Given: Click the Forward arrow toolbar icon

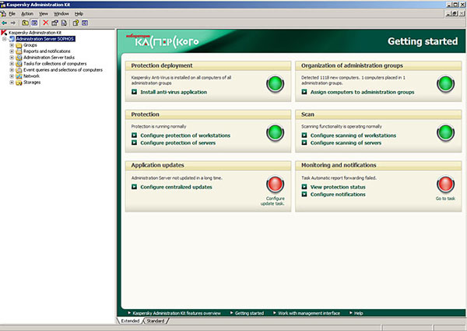Looking at the screenshot, I should (x=12, y=23).
